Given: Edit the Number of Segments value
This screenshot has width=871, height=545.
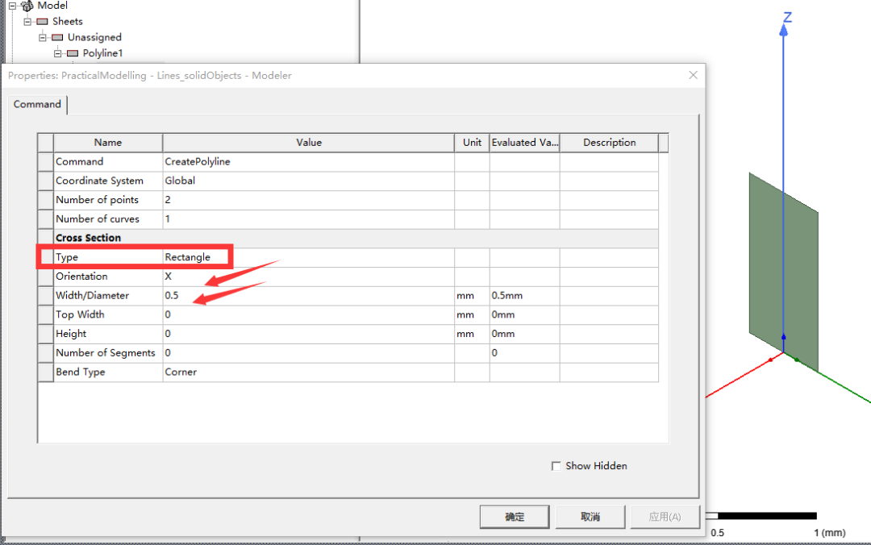Looking at the screenshot, I should (308, 353).
